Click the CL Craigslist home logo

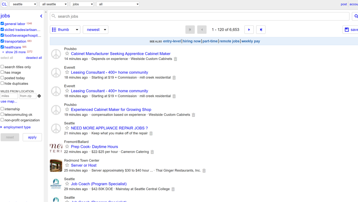pos(4,4)
